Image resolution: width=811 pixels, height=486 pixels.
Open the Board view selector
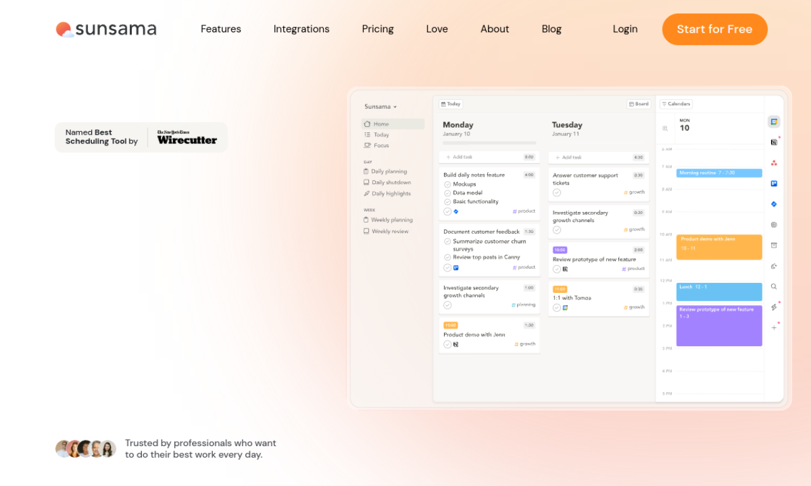point(639,104)
